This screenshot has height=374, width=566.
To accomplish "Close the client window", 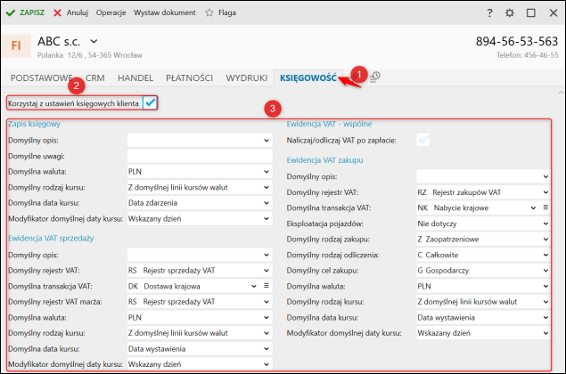I will (x=554, y=13).
